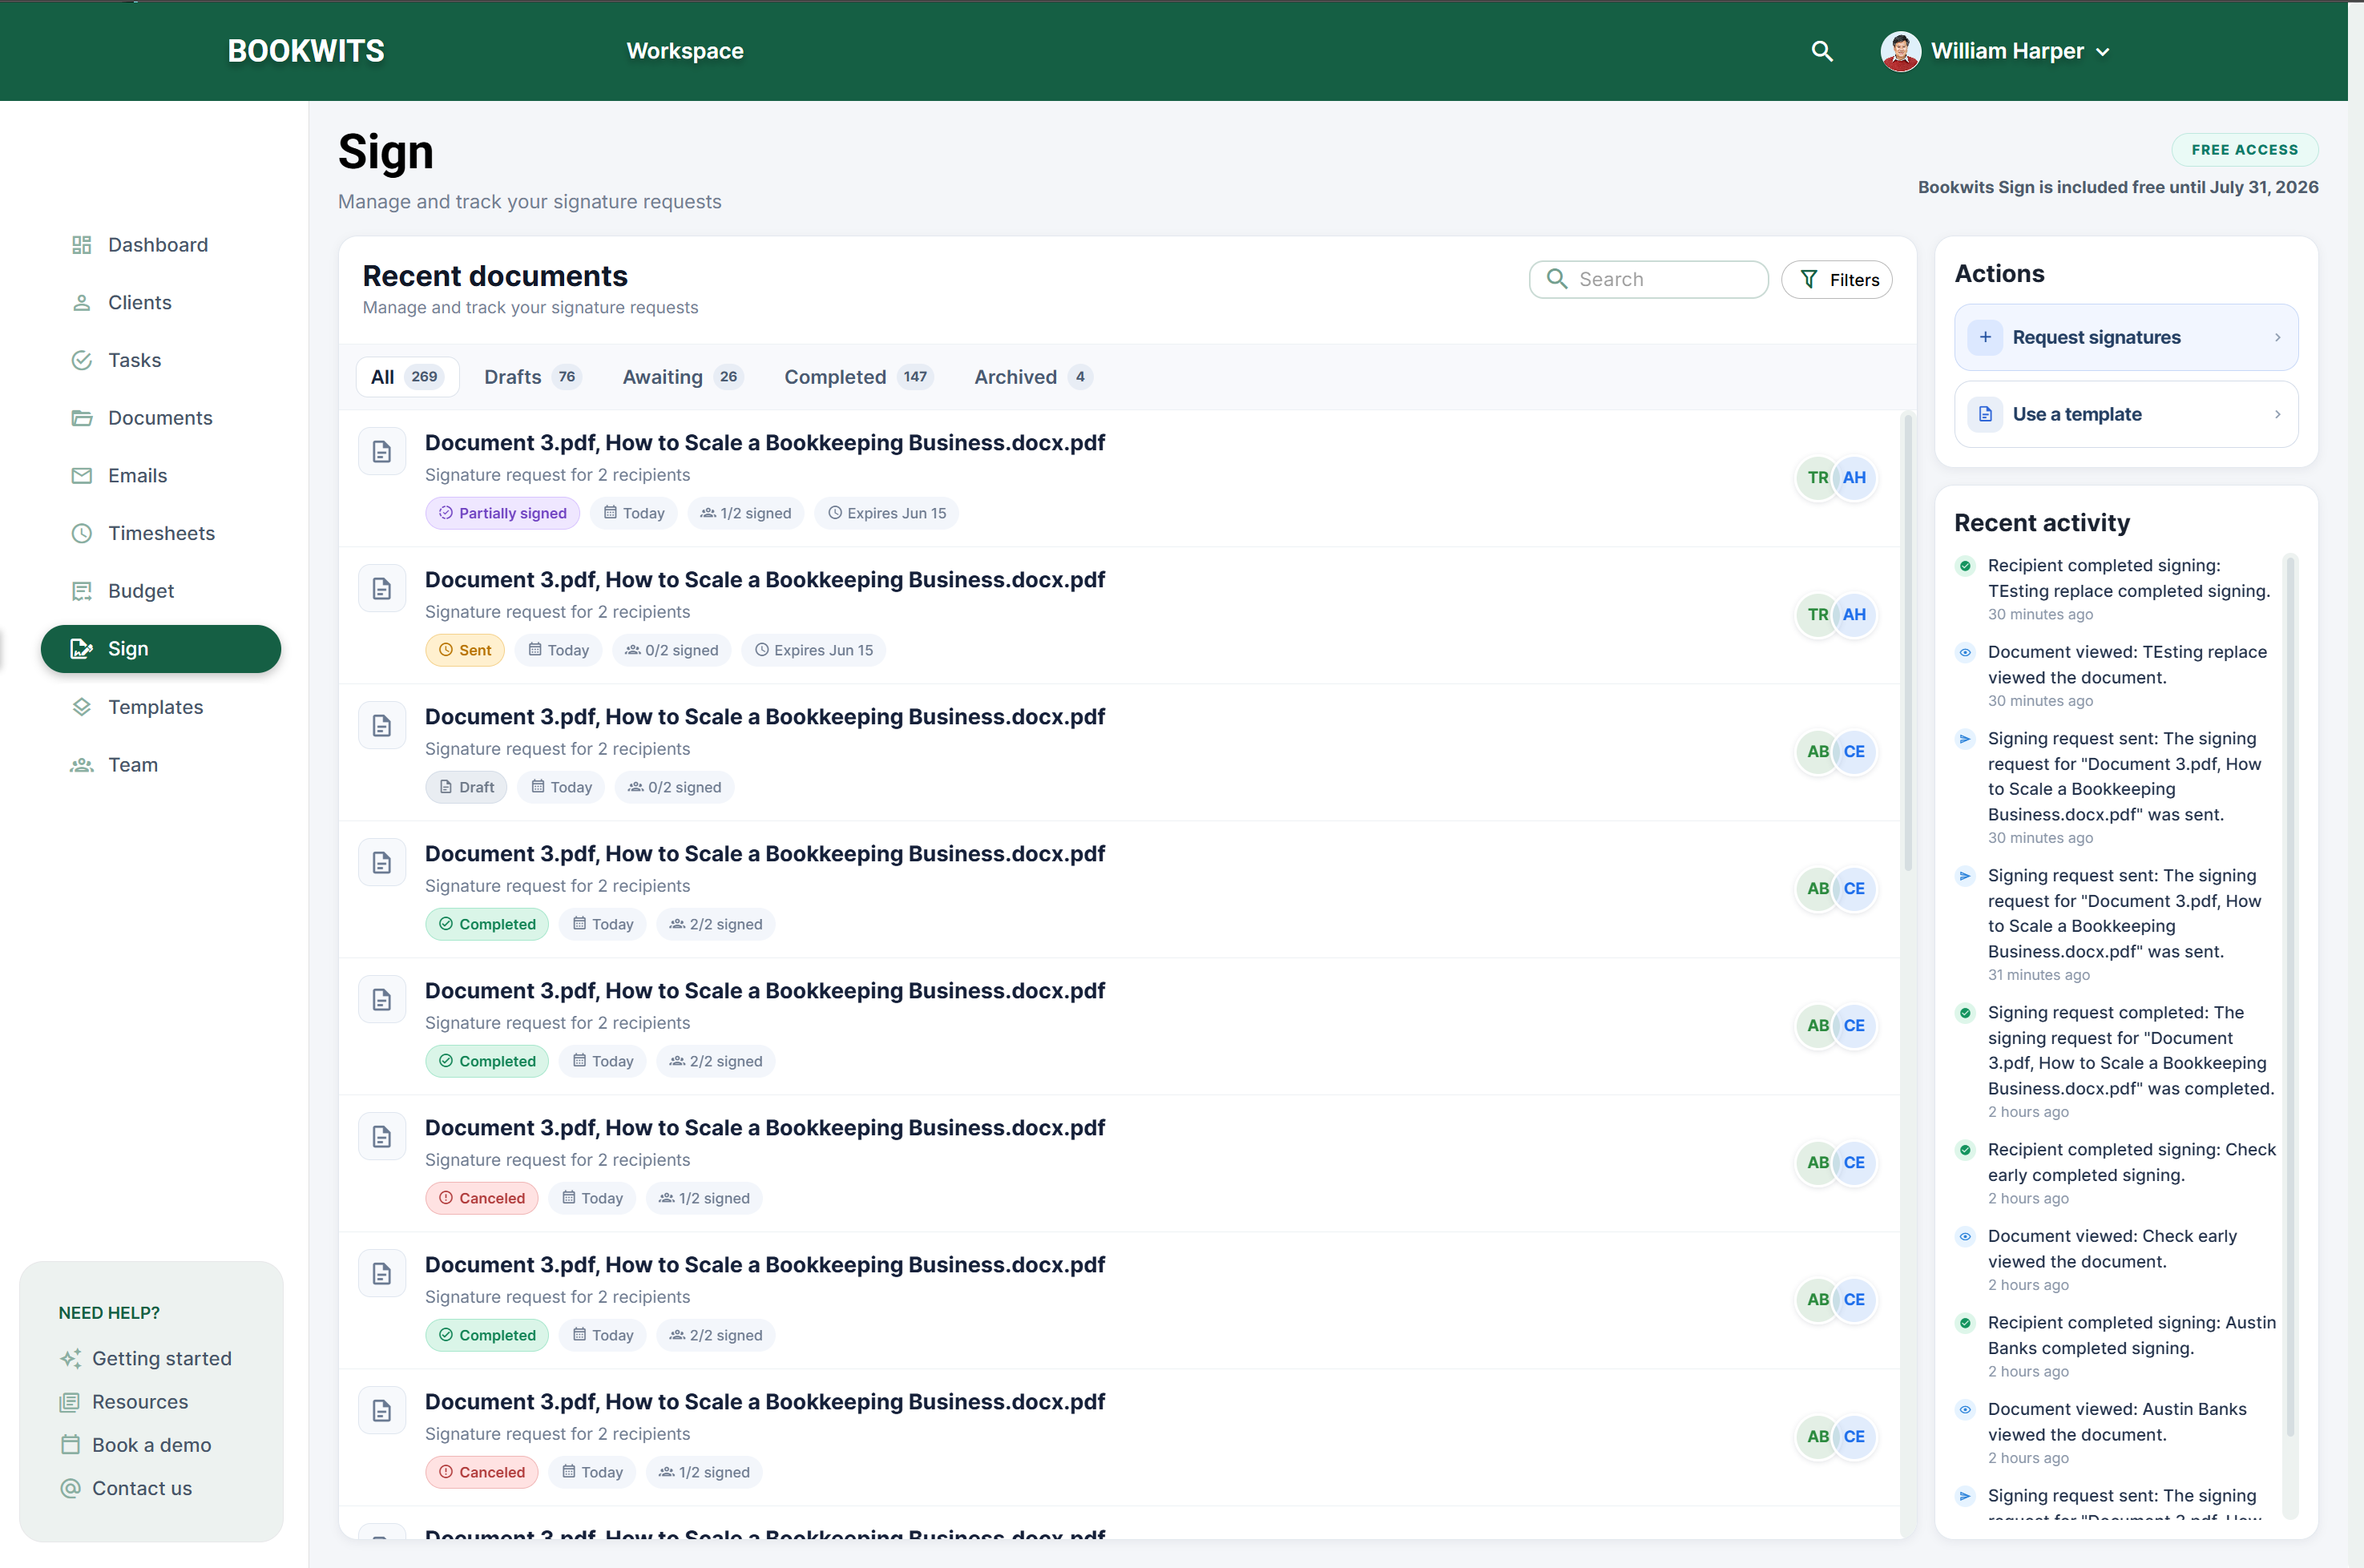2364x1568 pixels.
Task: Click '0/2 signed' tag on Sent row
Action: [672, 650]
